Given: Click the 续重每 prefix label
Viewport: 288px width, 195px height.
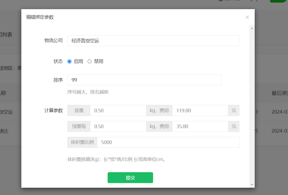Looking at the screenshot, I should [x=79, y=126].
